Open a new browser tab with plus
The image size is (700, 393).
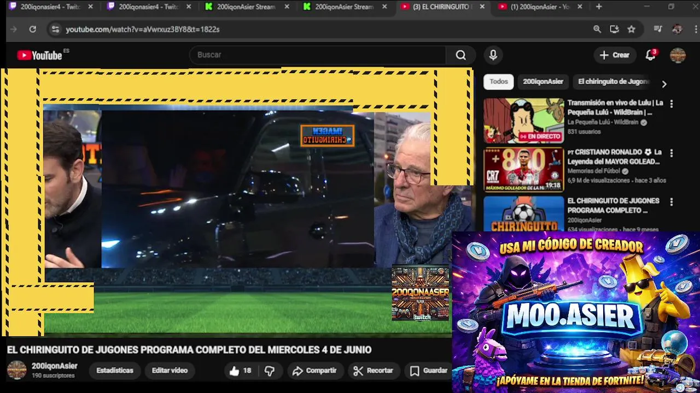(x=599, y=7)
